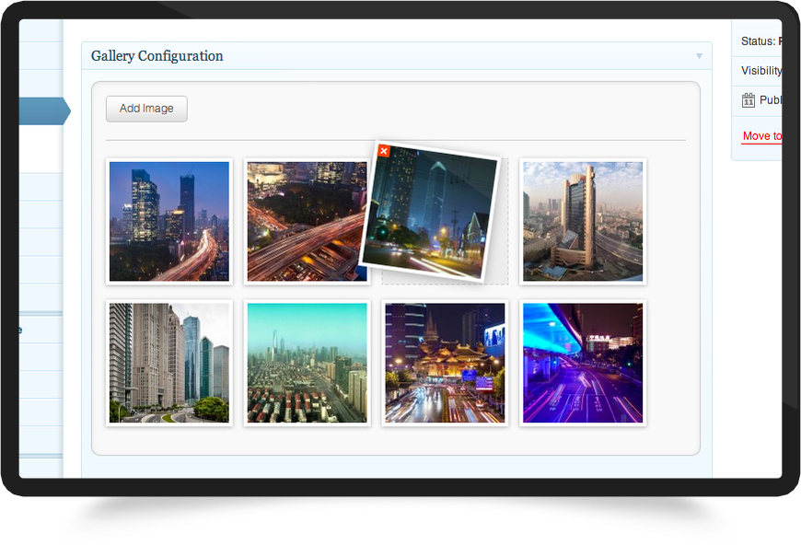Click the Status row in publish box
This screenshot has height=545, width=801.
[x=760, y=41]
